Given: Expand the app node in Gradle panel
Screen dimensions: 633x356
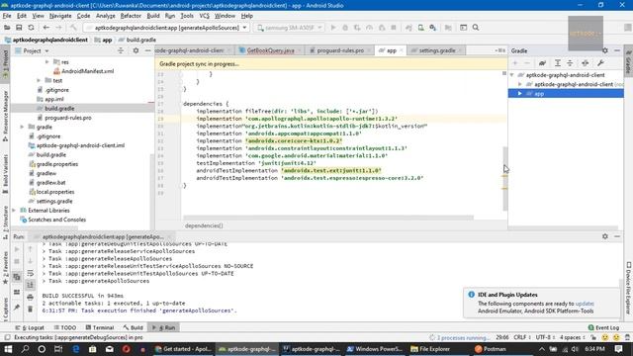Looking at the screenshot, I should tap(520, 94).
